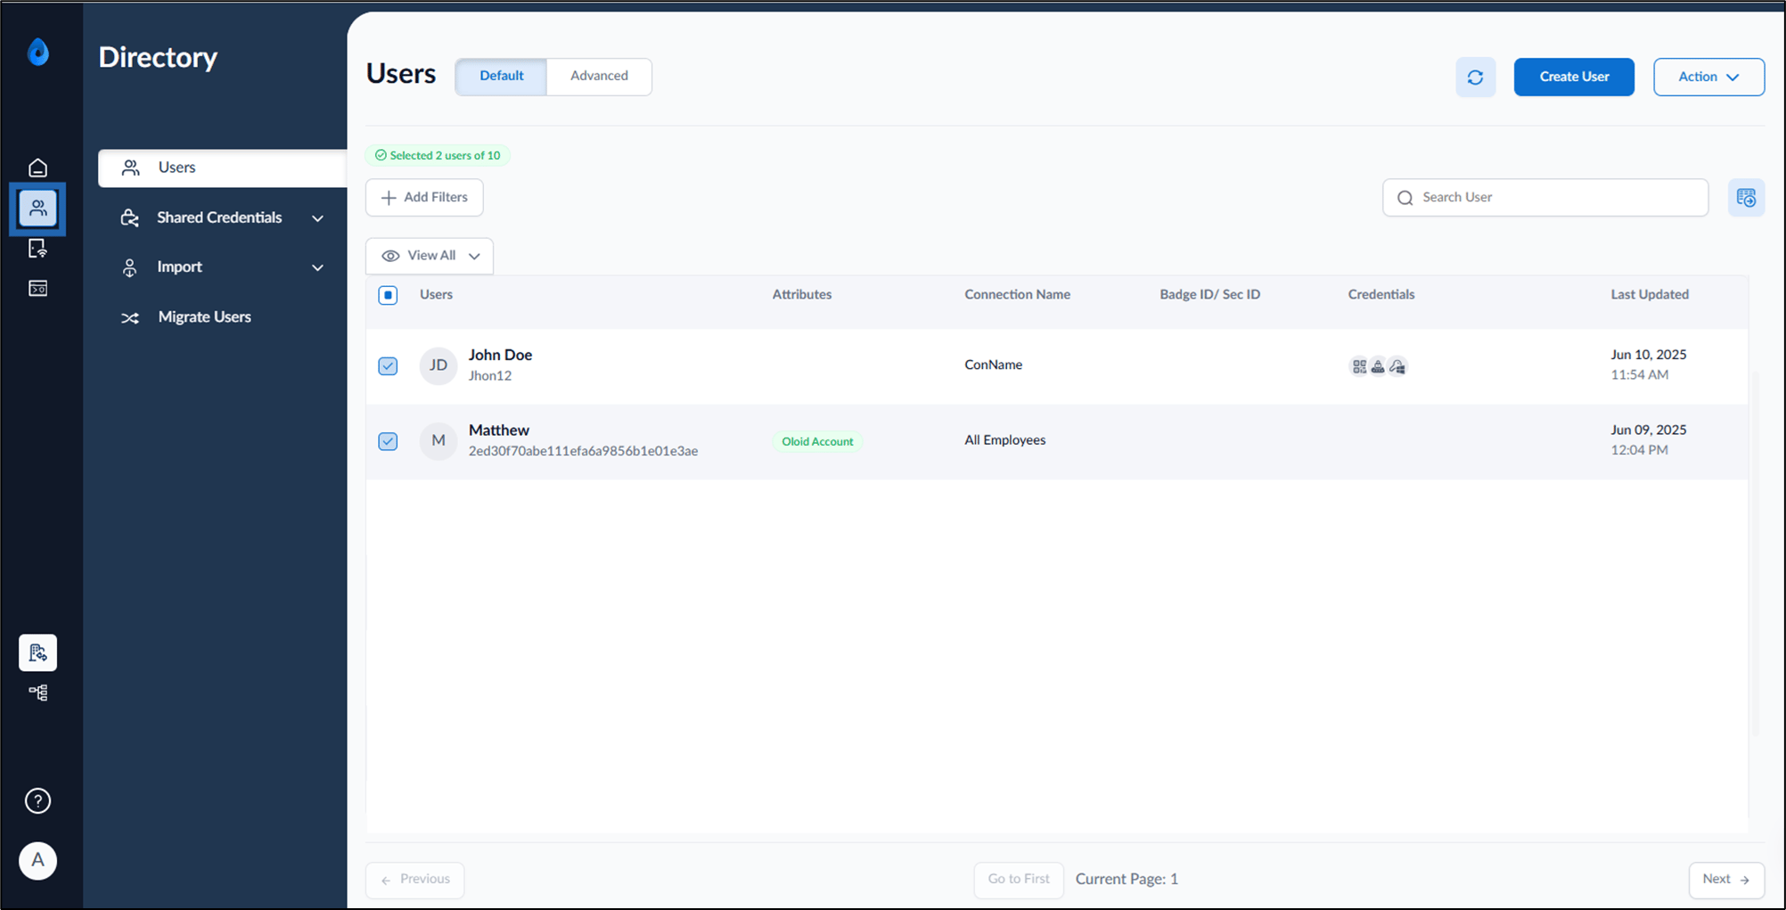
Task: Open the account avatar labeled A
Action: coord(37,860)
